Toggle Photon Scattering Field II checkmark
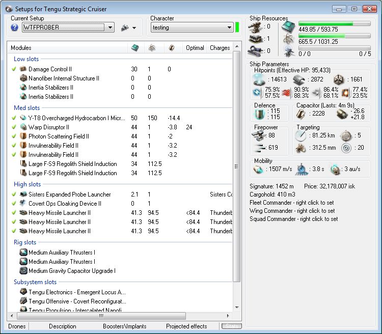The height and width of the screenshot is (334, 382). click(14, 136)
